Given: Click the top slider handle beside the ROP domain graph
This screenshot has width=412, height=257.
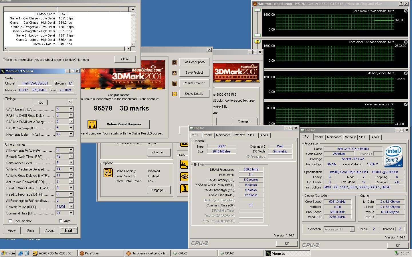Looking at the screenshot, I should pyautogui.click(x=257, y=10).
